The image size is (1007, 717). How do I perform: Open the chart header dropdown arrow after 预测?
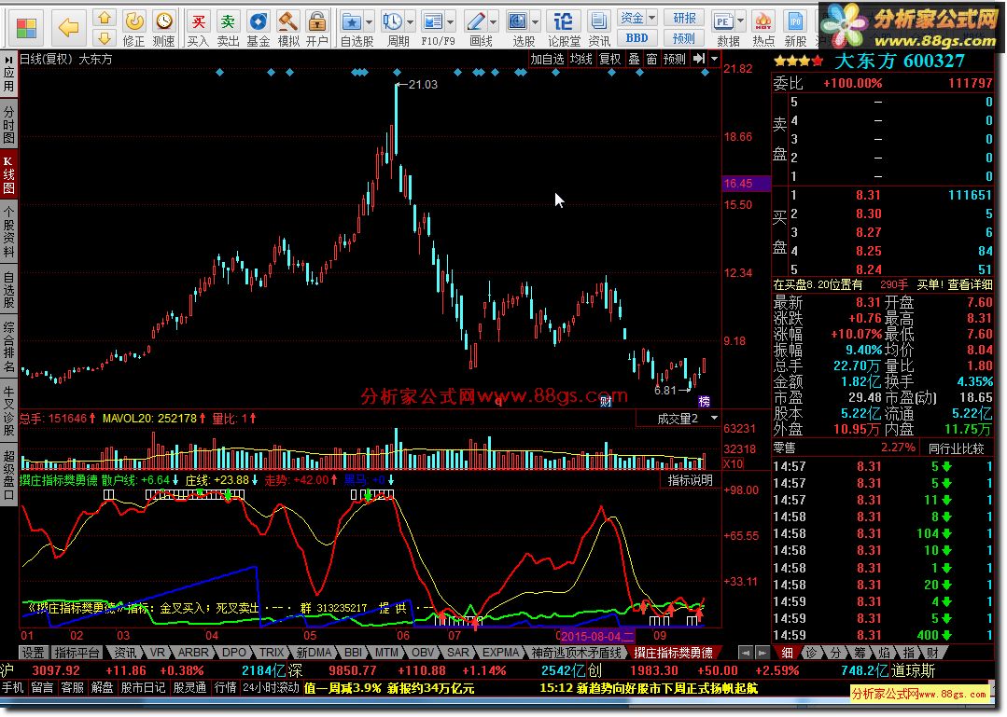click(714, 59)
